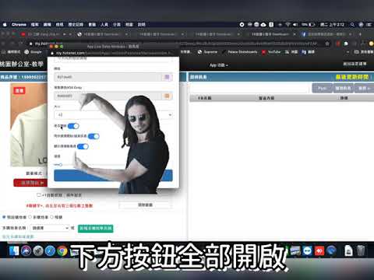
Task: Open the 書籤 menu in menu bar
Action: 92,25
